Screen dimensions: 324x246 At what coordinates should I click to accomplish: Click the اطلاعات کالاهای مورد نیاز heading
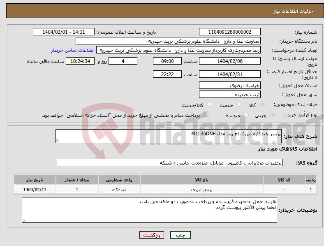click(x=287, y=149)
